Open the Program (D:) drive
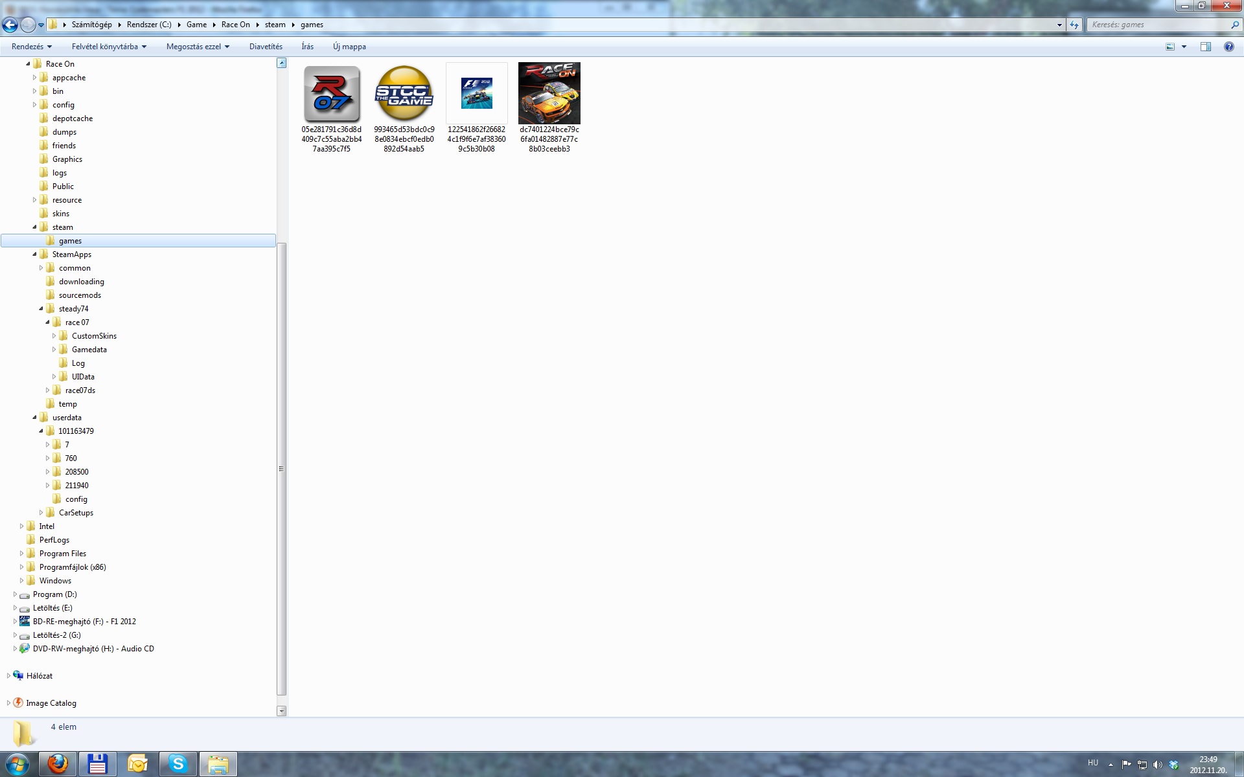The height and width of the screenshot is (777, 1244). 54,594
